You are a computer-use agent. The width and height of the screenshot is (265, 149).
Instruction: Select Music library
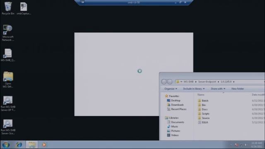point(173,127)
